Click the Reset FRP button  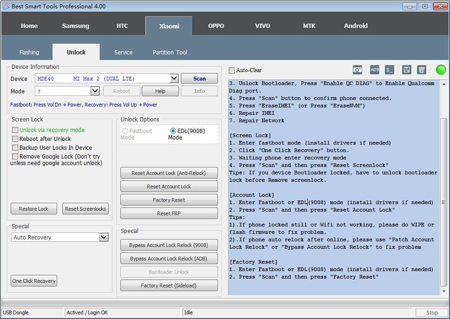169,213
